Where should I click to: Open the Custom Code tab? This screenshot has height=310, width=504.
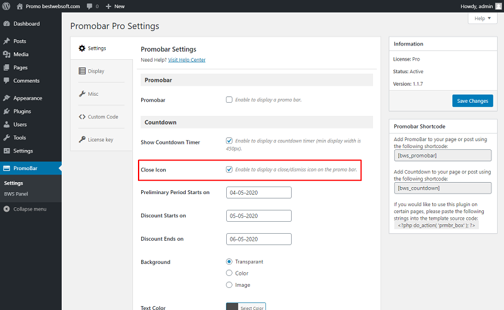pyautogui.click(x=101, y=117)
